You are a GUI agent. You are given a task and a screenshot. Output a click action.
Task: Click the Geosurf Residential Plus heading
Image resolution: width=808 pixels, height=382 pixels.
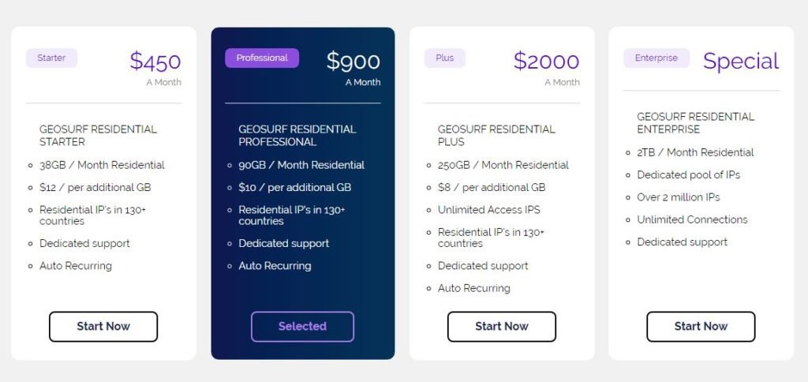coord(496,136)
